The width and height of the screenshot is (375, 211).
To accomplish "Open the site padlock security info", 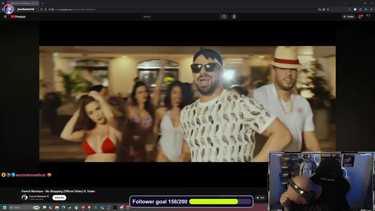I will point(45,9).
